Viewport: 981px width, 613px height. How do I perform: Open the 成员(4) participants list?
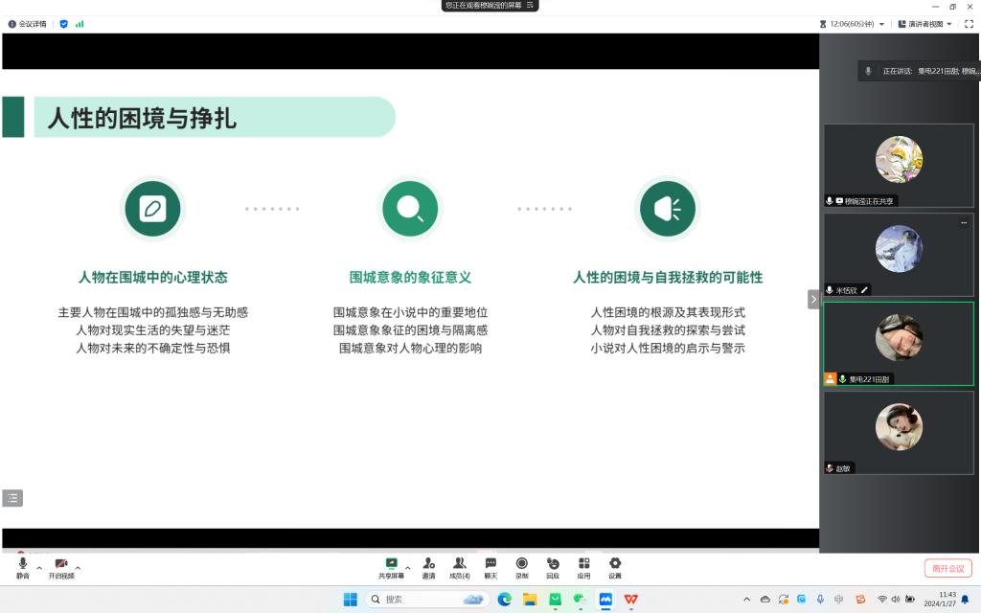pos(460,567)
